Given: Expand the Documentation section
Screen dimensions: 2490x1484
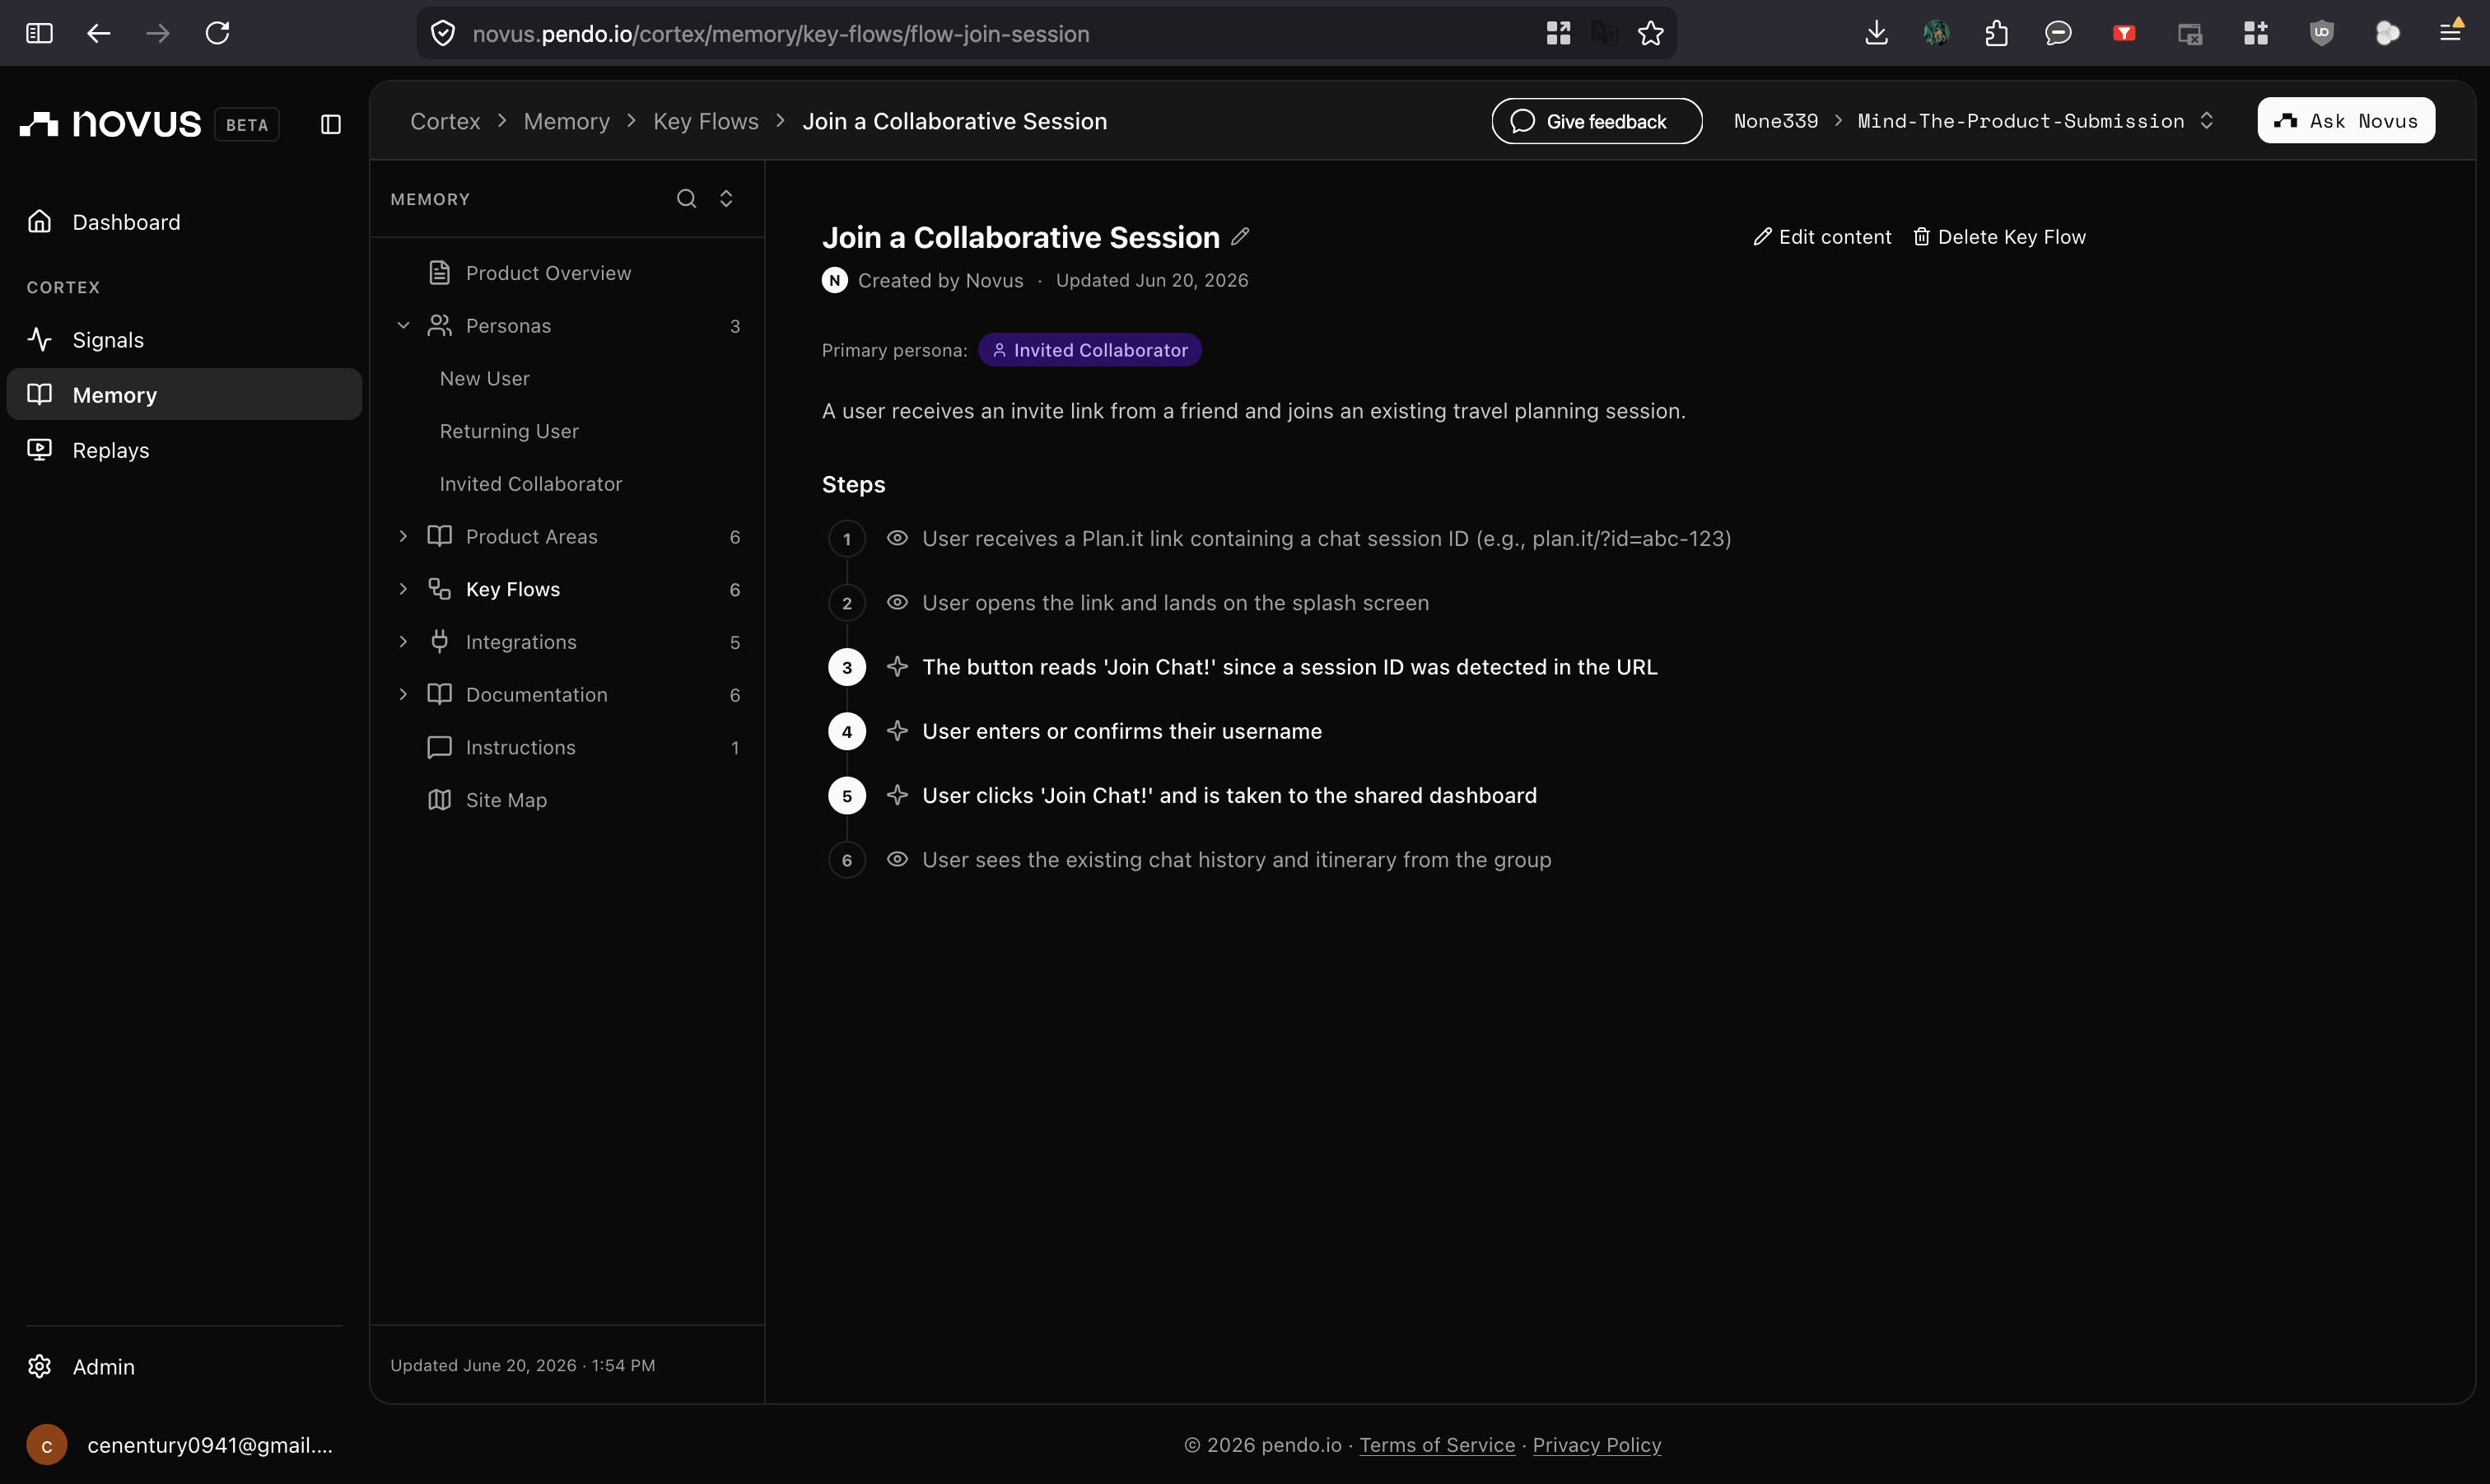Looking at the screenshot, I should [x=403, y=694].
